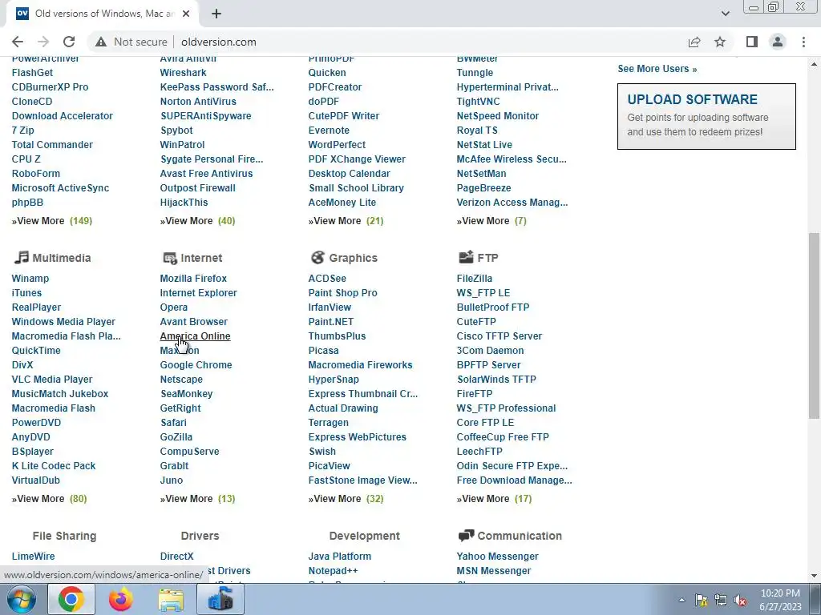The image size is (821, 615).
Task: Open the DirectX link
Action: [176, 557]
